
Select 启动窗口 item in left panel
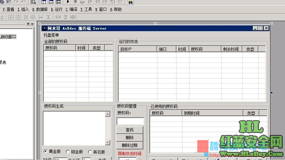click(x=8, y=37)
